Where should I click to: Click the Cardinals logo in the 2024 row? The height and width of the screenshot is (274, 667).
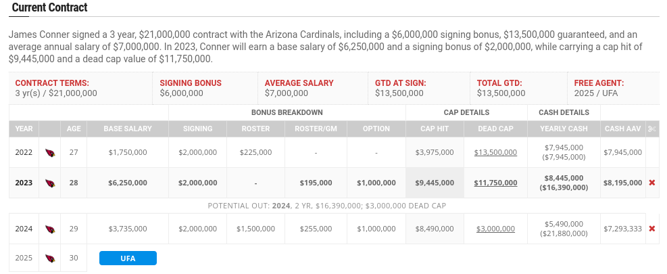[50, 229]
